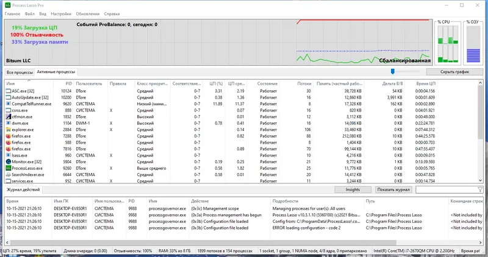Select the ProcessLasso.exe process icon
The height and width of the screenshot is (257, 488).
tap(9, 168)
